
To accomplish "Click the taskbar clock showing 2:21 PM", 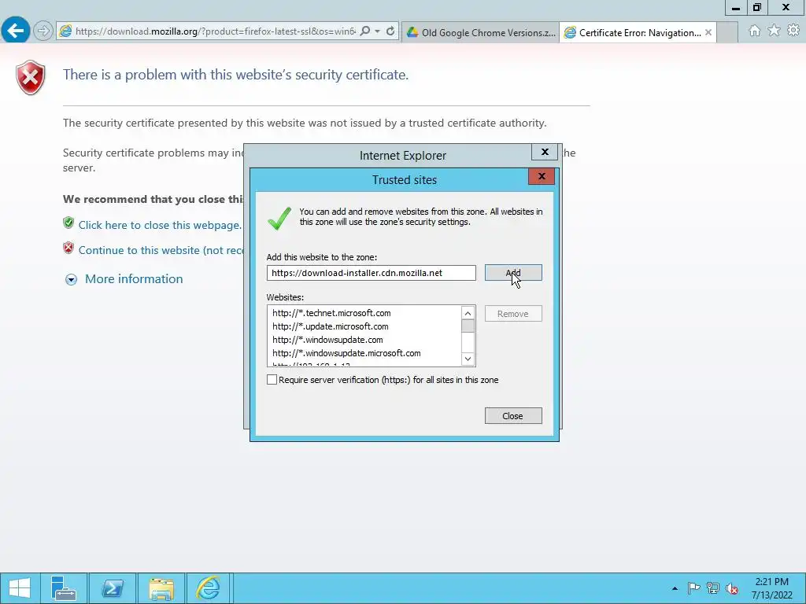I will [x=771, y=588].
